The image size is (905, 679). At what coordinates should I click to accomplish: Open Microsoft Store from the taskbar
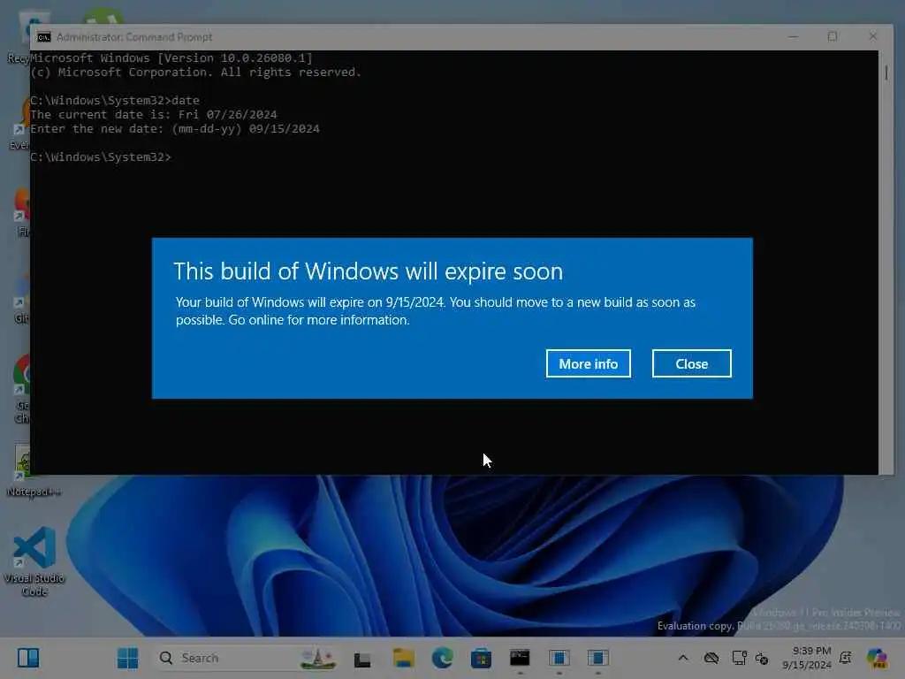coord(481,658)
